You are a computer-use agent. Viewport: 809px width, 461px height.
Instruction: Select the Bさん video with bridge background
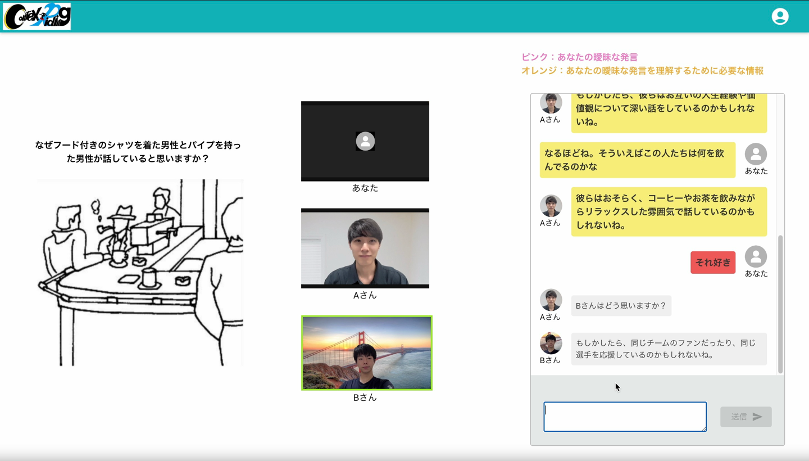(x=366, y=352)
